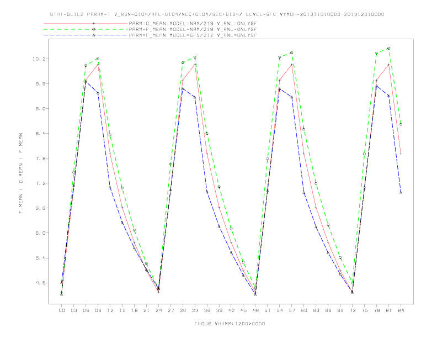Click the x-axis title FHOUR VHHMM:1200>0000
Viewport: 437px width, 338px height.
click(230, 324)
